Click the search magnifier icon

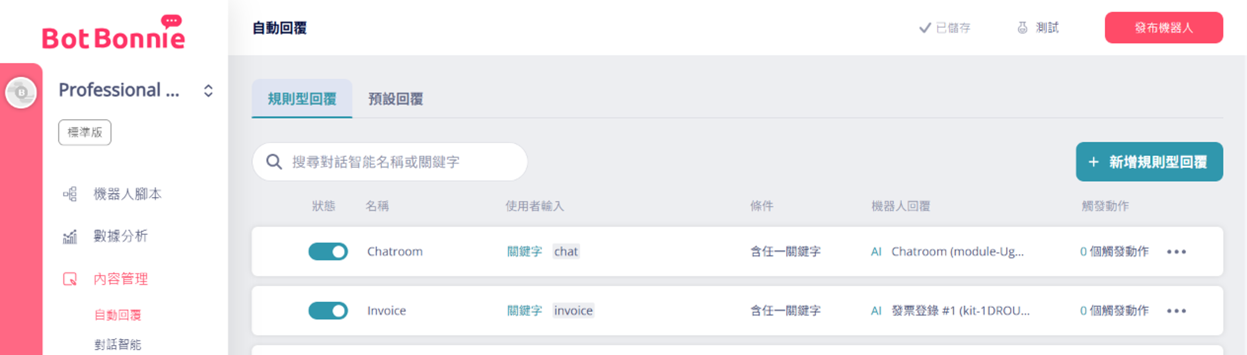point(274,162)
